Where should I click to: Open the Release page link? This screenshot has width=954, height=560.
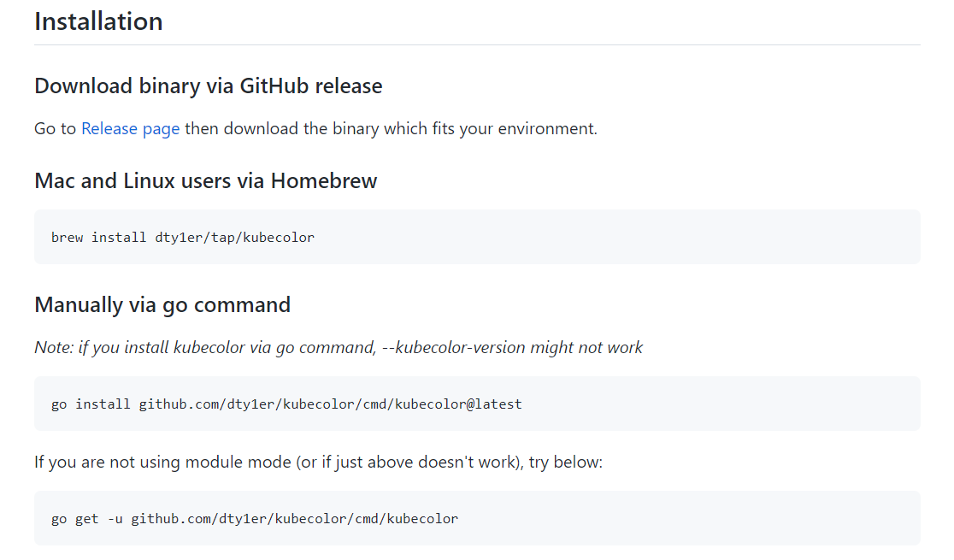pyautogui.click(x=130, y=129)
